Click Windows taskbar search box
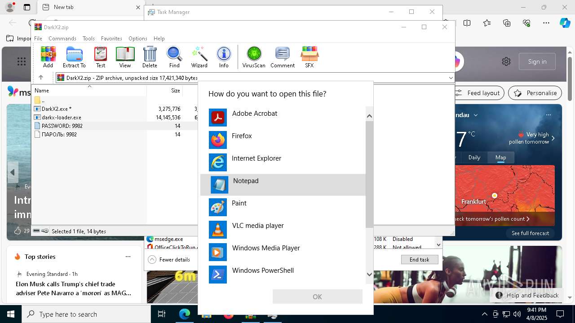Image resolution: width=575 pixels, height=323 pixels. (x=86, y=314)
